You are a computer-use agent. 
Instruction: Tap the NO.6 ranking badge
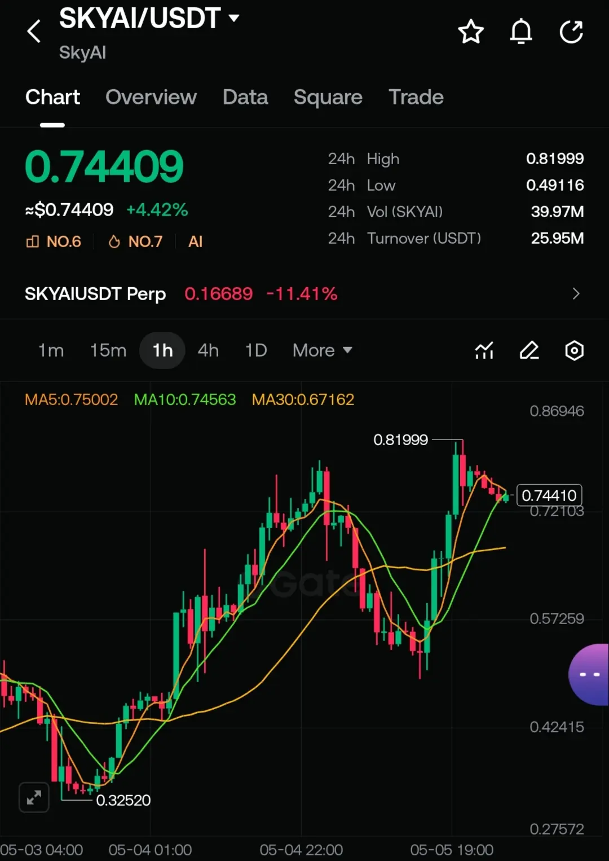(x=54, y=241)
